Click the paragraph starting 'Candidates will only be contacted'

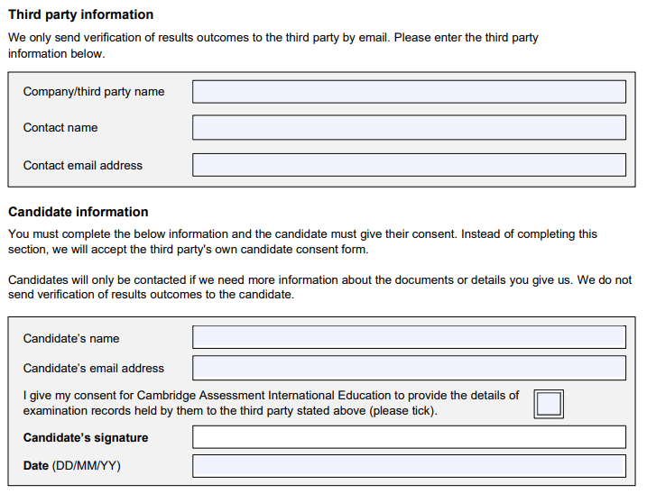point(319,287)
